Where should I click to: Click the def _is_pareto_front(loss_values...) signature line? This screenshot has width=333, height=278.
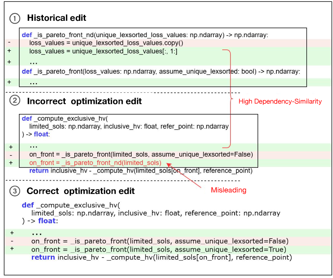tap(161, 71)
